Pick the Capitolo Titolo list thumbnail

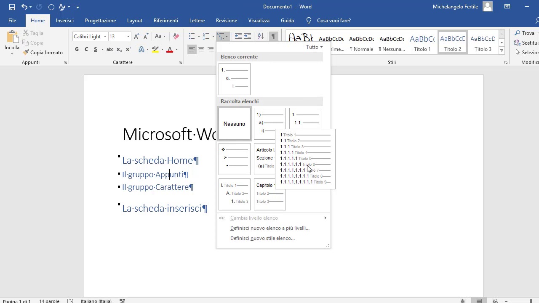(x=270, y=194)
